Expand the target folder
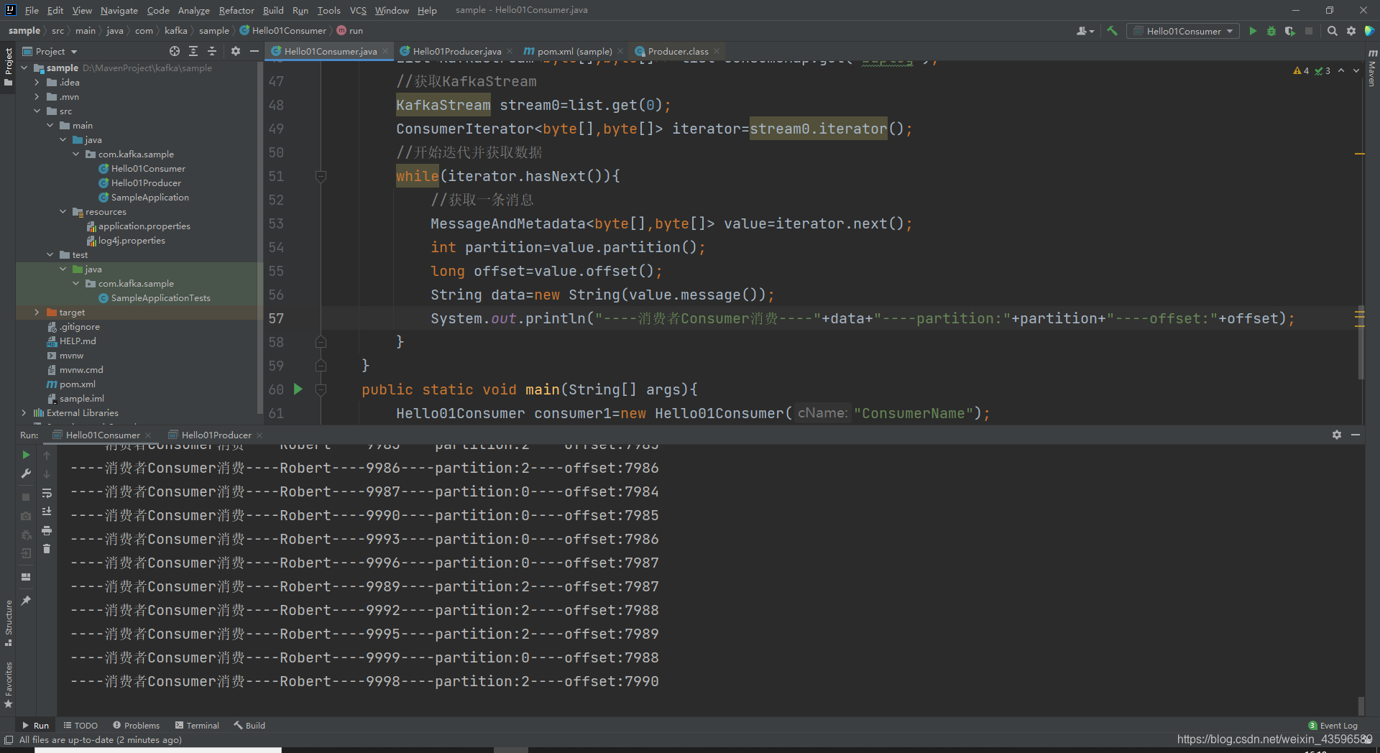The height and width of the screenshot is (753, 1380). (x=37, y=312)
